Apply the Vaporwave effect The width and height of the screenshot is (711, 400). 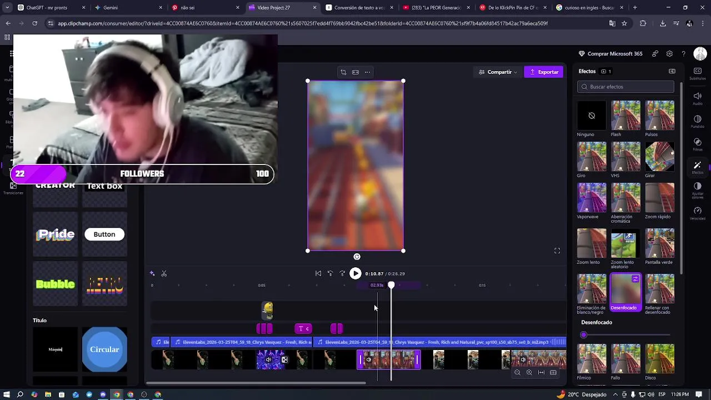592,198
